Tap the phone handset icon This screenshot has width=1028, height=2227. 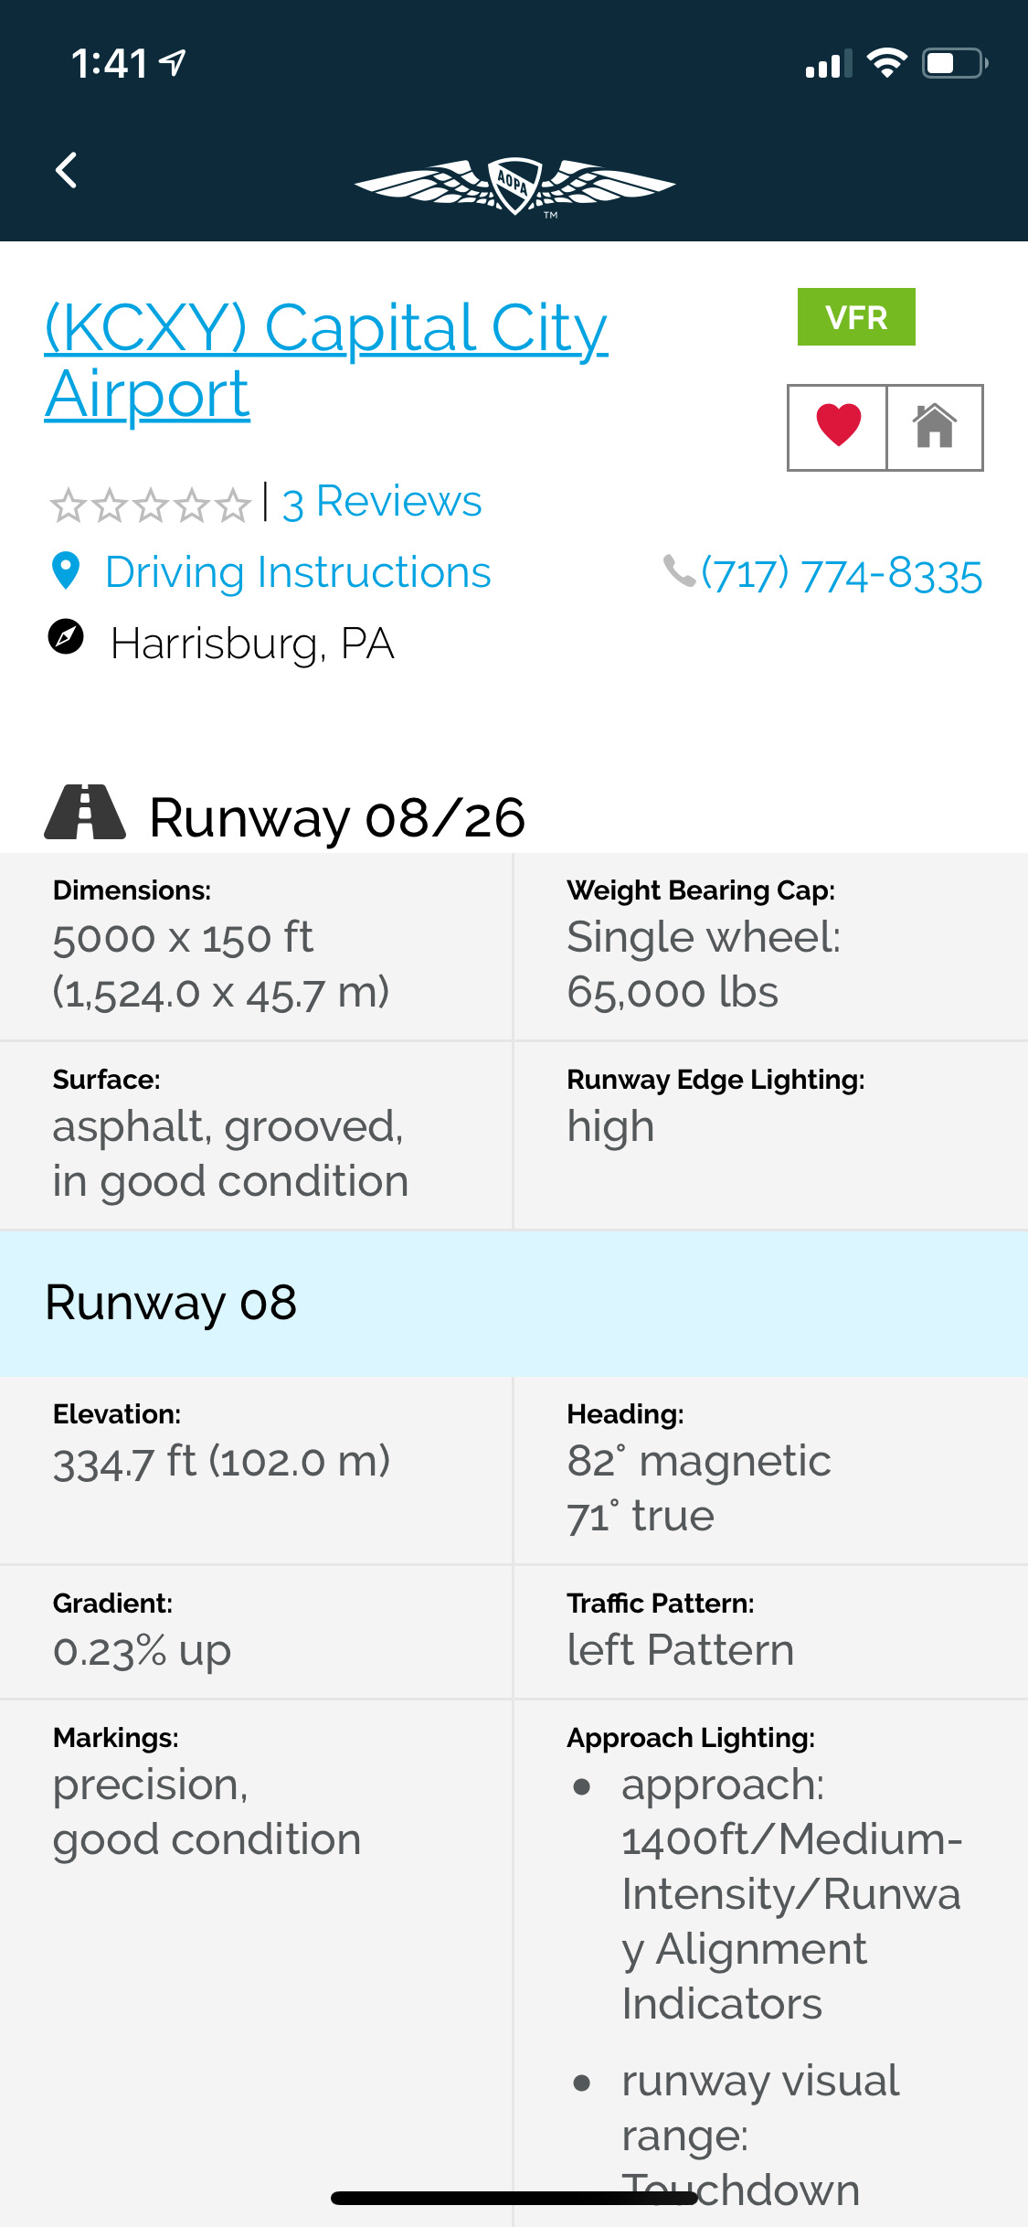679,571
